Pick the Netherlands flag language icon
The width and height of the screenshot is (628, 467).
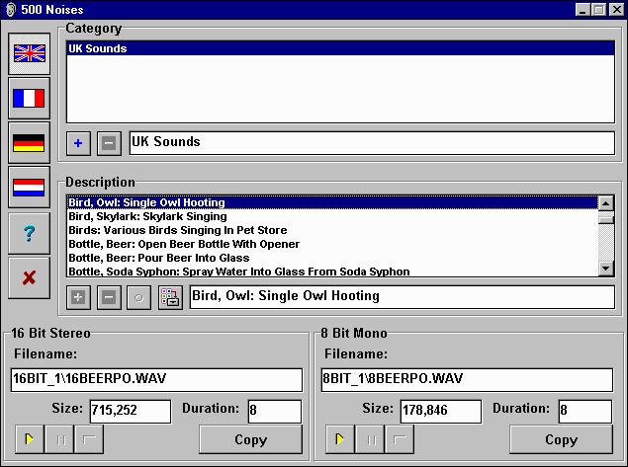29,187
